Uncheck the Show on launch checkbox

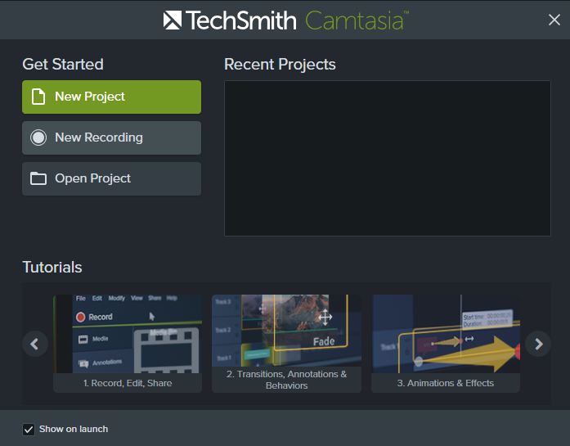tap(29, 430)
